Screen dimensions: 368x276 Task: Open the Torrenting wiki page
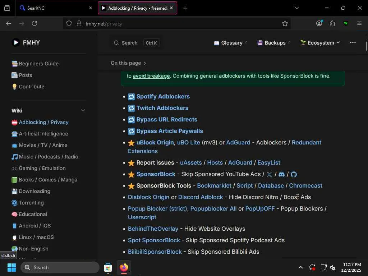click(x=28, y=203)
